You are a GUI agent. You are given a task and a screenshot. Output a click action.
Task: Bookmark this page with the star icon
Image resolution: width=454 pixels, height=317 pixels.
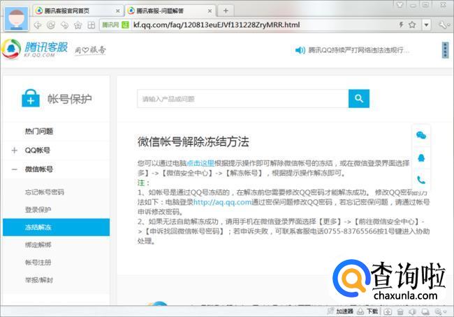[x=412, y=24]
